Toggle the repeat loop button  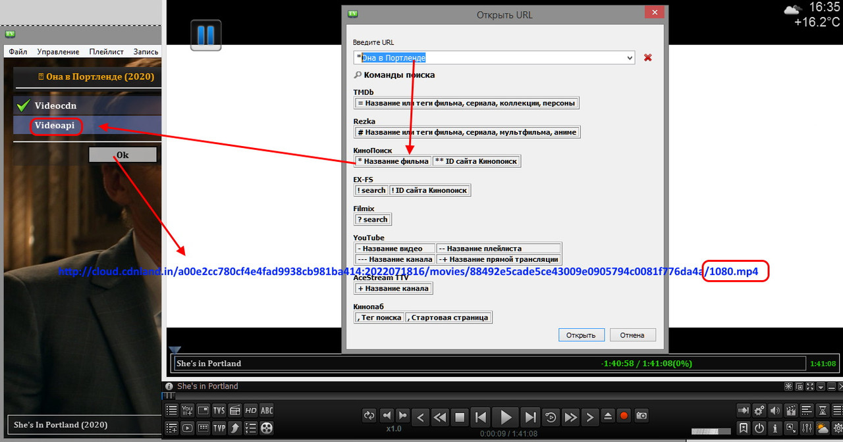(x=369, y=416)
